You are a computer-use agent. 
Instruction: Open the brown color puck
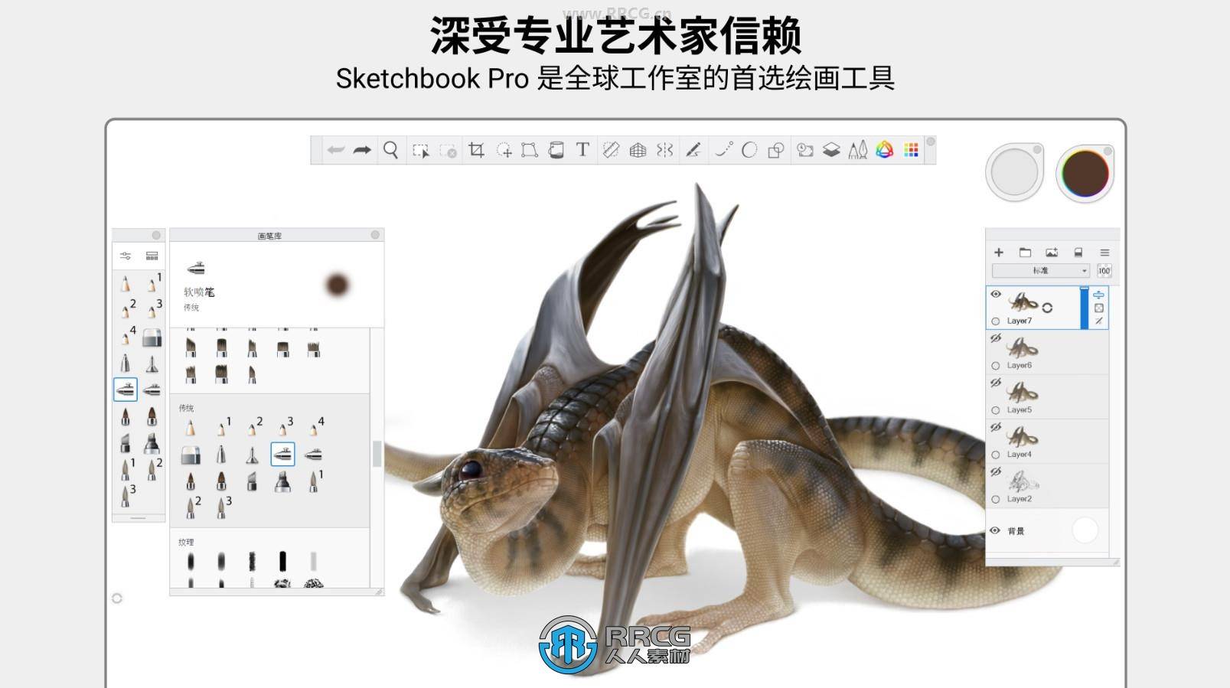coord(1085,173)
